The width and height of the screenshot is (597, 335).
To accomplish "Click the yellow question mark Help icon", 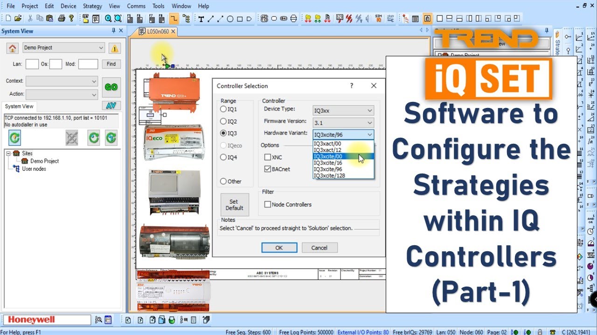I will (x=71, y=19).
